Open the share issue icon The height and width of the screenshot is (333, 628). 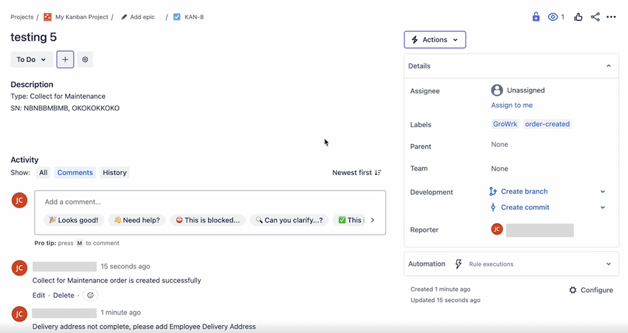(x=595, y=16)
